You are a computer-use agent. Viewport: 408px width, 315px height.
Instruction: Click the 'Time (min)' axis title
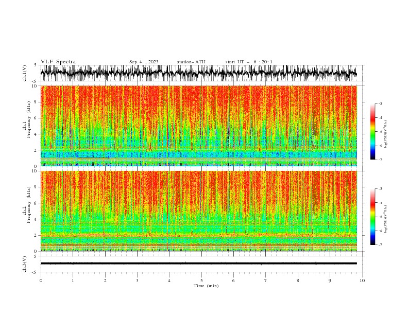coord(206,286)
